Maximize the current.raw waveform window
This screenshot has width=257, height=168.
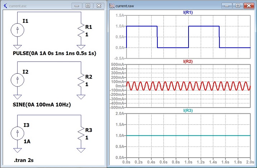coord(238,6)
